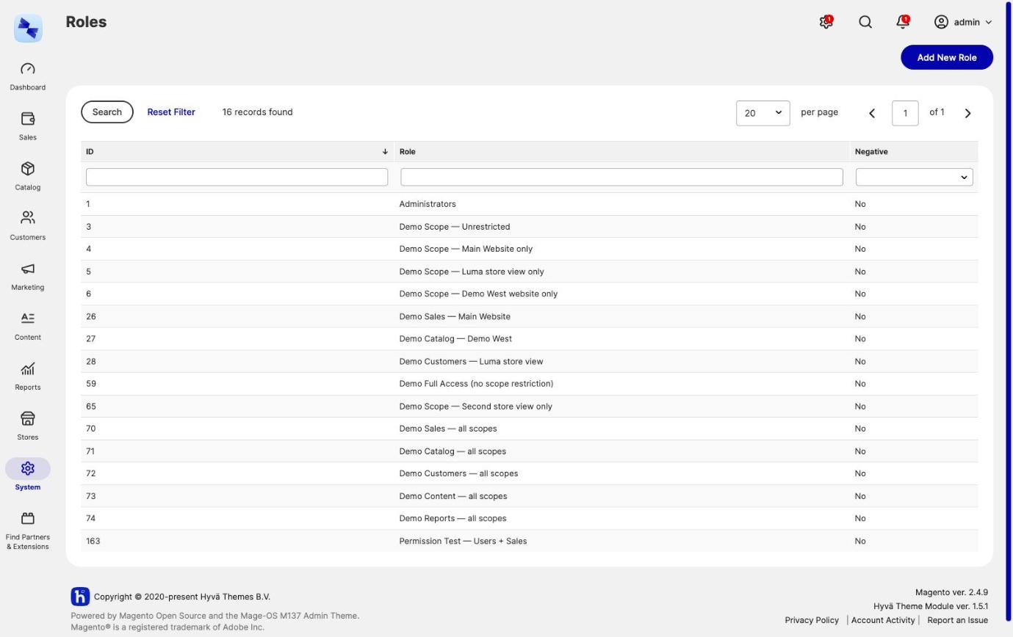Click the Hyvä logo in footer
1013x637 pixels.
pyautogui.click(x=80, y=596)
